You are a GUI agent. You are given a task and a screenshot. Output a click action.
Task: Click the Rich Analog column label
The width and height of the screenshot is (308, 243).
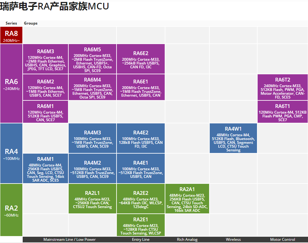(187, 240)
